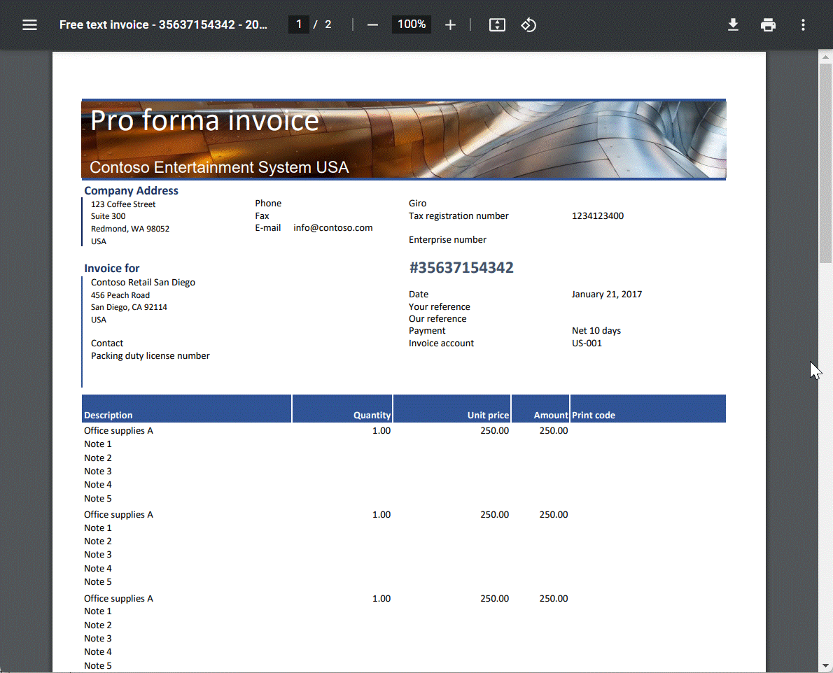The width and height of the screenshot is (833, 673).
Task: Zoom in on the invoice
Action: tap(450, 24)
